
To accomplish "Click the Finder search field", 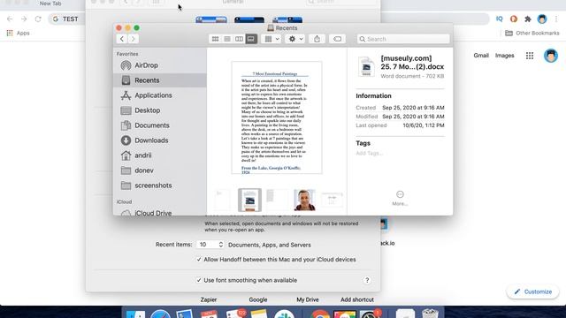I will (x=403, y=39).
